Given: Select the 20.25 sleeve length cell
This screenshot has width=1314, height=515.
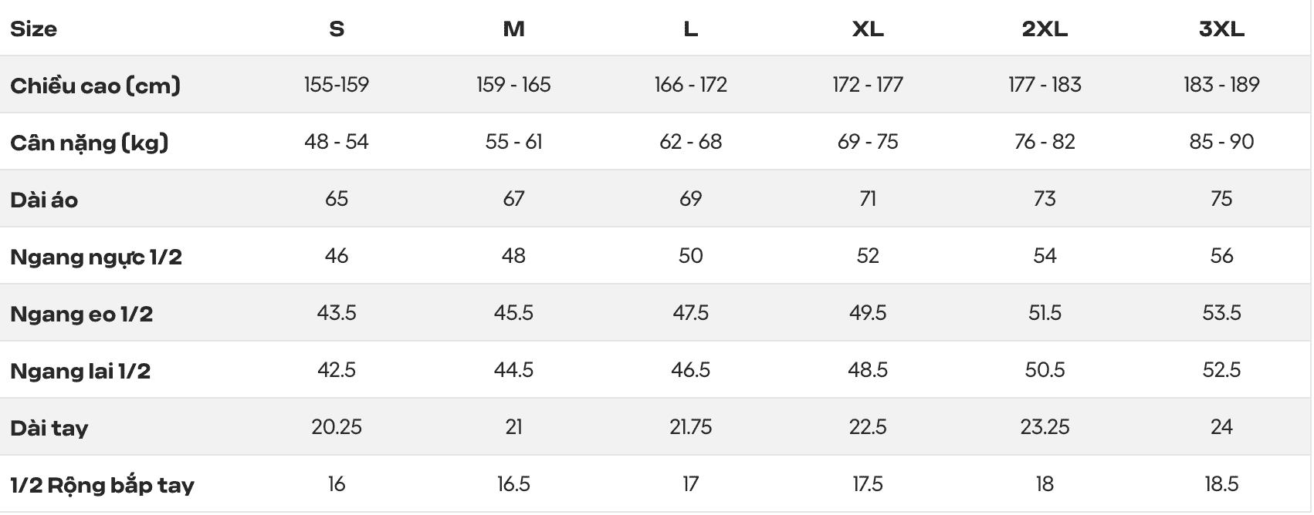Looking at the screenshot, I should coord(337,426).
